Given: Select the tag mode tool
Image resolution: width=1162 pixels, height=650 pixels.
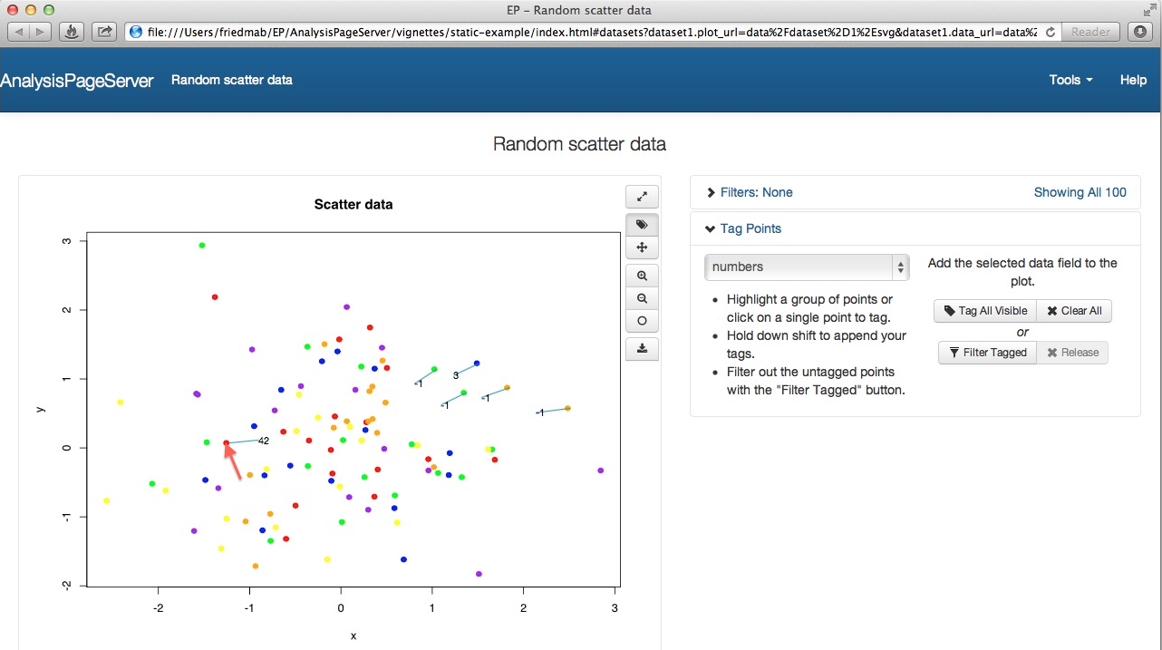Looking at the screenshot, I should 642,225.
